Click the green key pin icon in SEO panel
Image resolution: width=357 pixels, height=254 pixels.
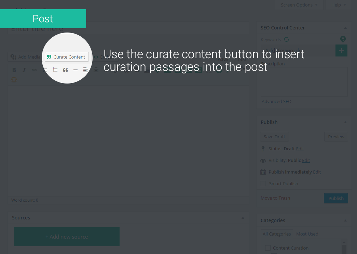point(343,39)
